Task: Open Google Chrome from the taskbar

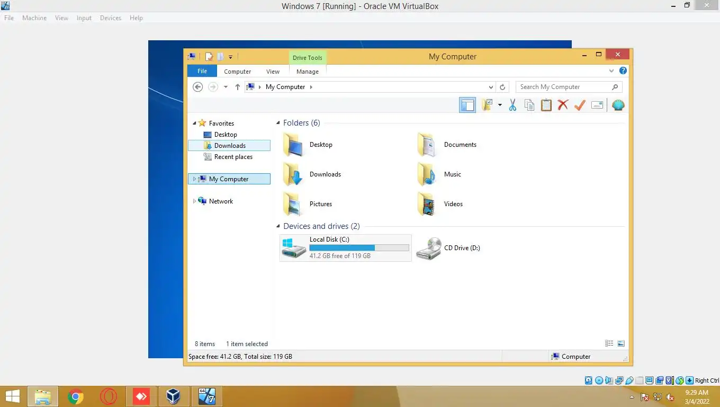Action: click(76, 396)
